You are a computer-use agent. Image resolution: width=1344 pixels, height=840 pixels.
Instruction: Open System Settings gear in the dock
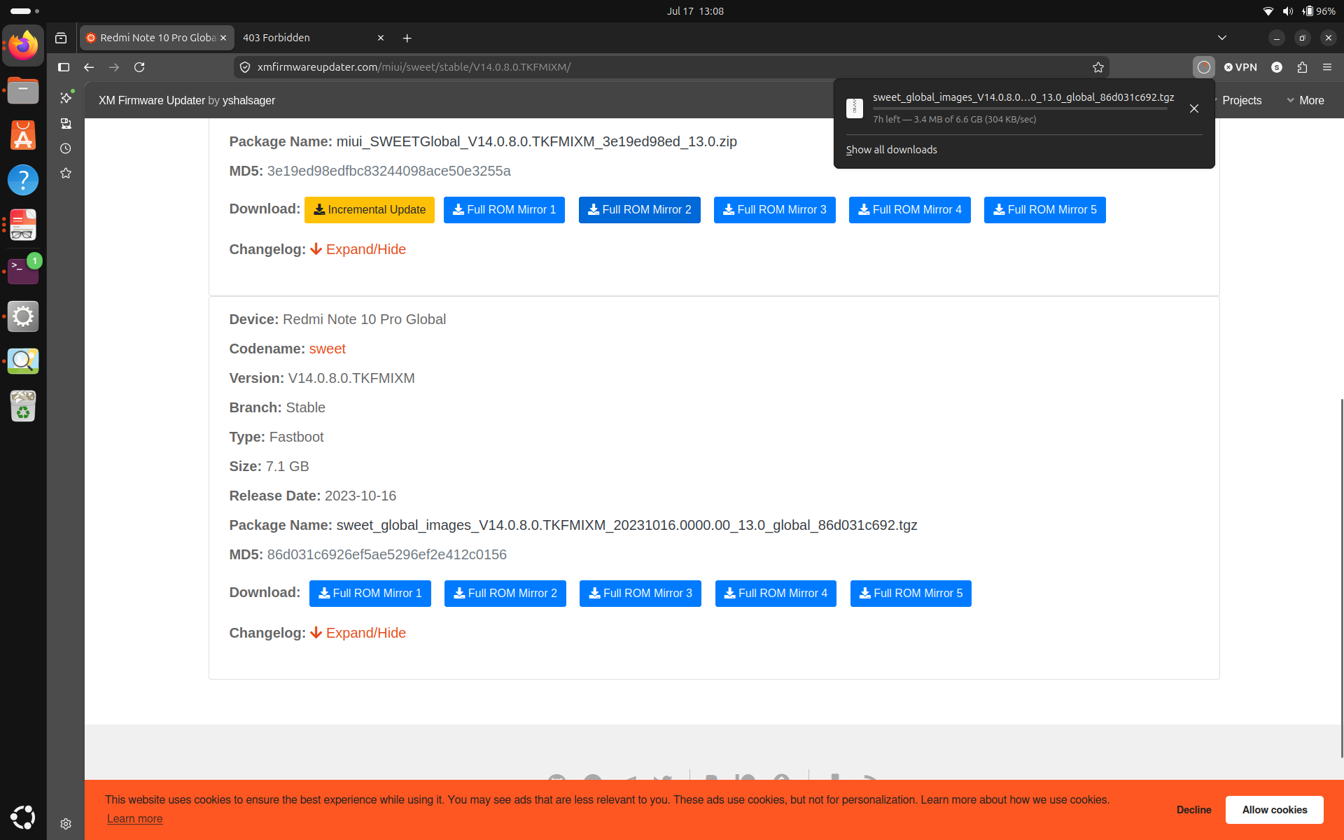(x=23, y=316)
